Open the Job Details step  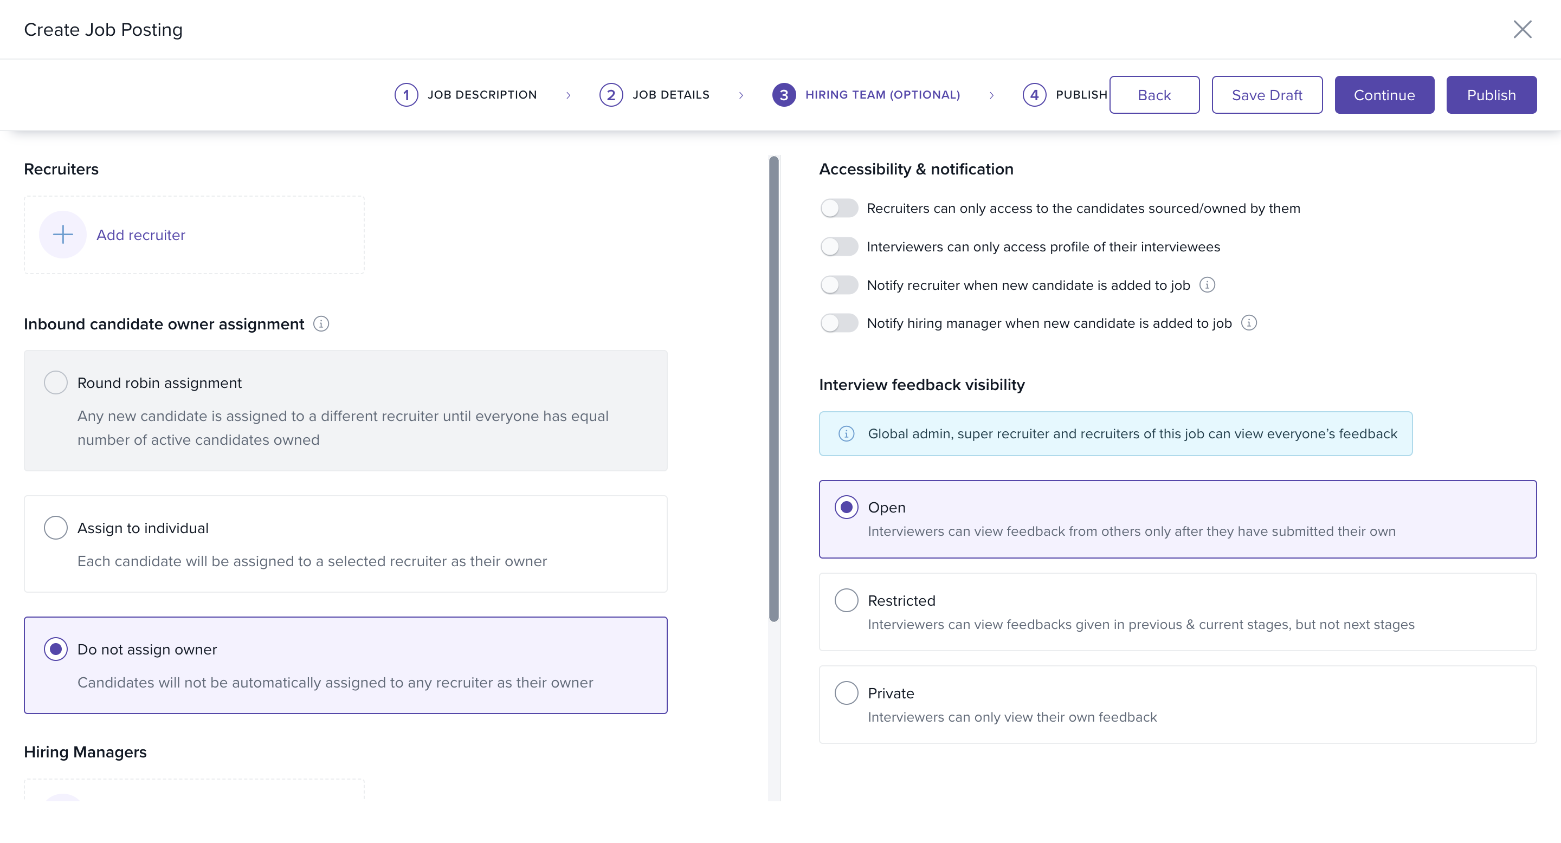point(670,94)
